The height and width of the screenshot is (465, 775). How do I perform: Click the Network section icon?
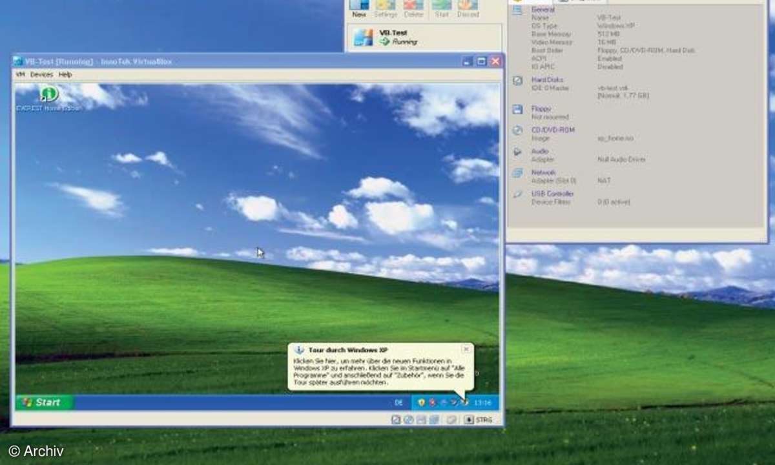tap(517, 173)
